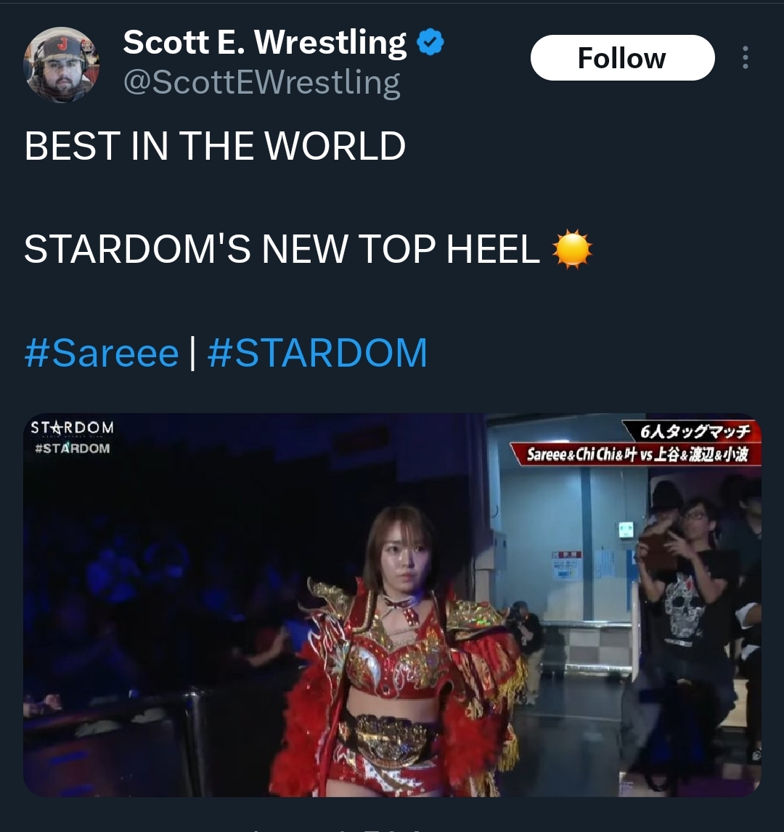Screen dimensions: 784x832
Task: Open the #Sareee hashtag
Action: coord(102,353)
